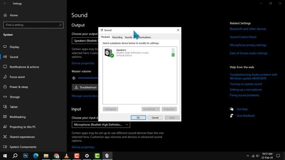Click the Troubleshoot button
The height and width of the screenshot is (160, 285).
85,87
